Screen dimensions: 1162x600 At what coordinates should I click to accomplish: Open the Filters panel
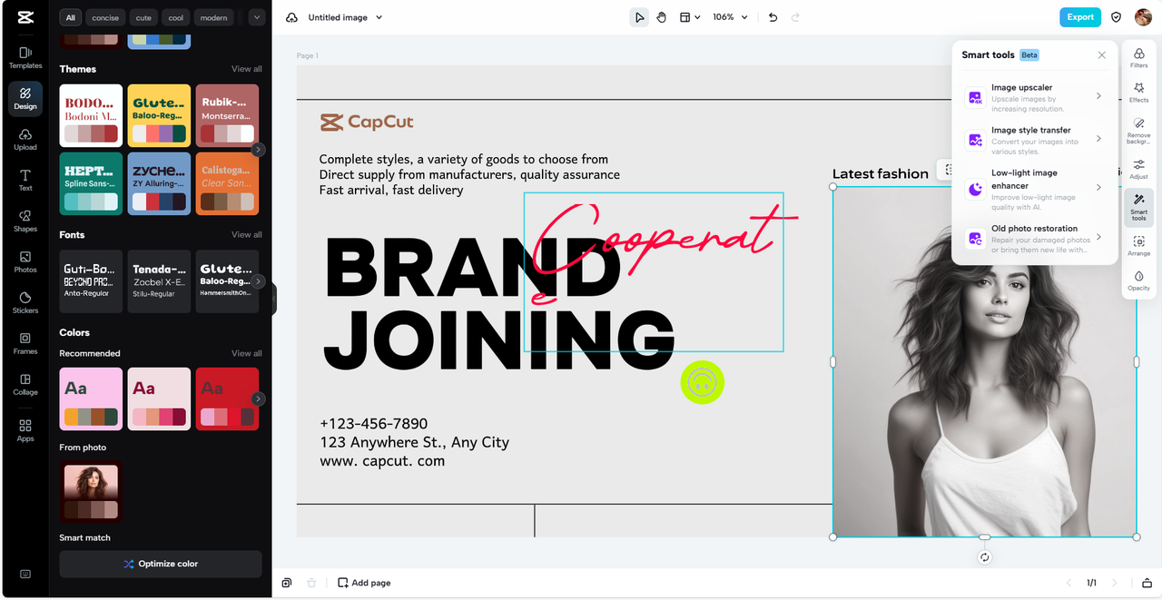tap(1138, 59)
